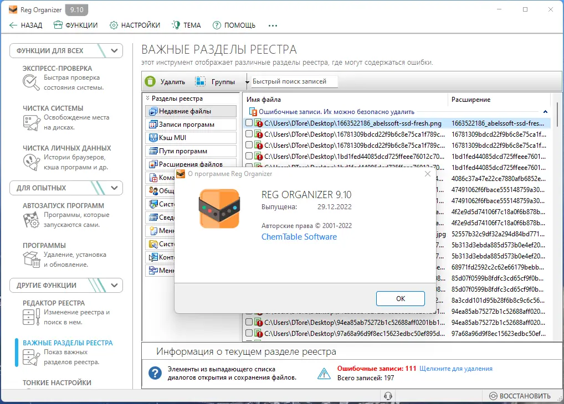564x404 pixels.
Task: Click the Пути программ section icon
Action: pyautogui.click(x=153, y=151)
